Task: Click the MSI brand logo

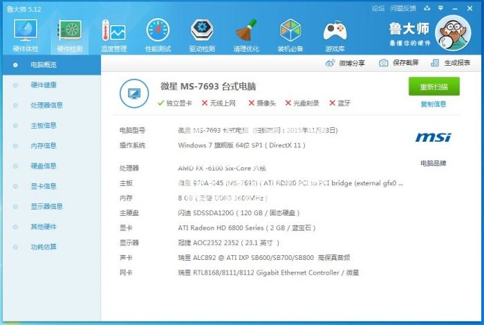Action: pyautogui.click(x=433, y=137)
